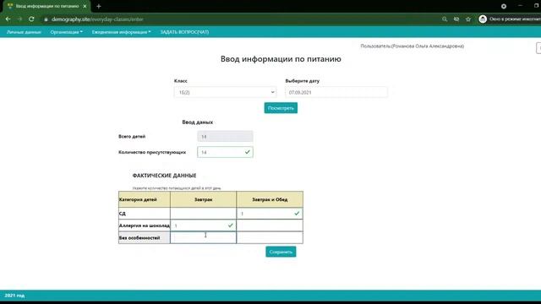Click the 'ФАКТИЧЕСКИЕ ДАННЫЕ' heading
The width and height of the screenshot is (541, 304).
click(164, 176)
